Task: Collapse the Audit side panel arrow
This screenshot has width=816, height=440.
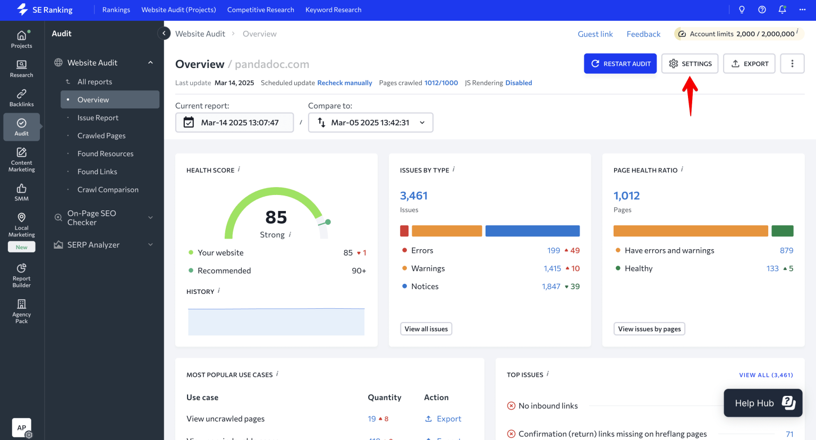Action: click(164, 33)
